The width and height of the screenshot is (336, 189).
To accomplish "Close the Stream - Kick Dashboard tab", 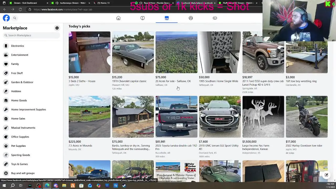I will (x=48, y=3).
